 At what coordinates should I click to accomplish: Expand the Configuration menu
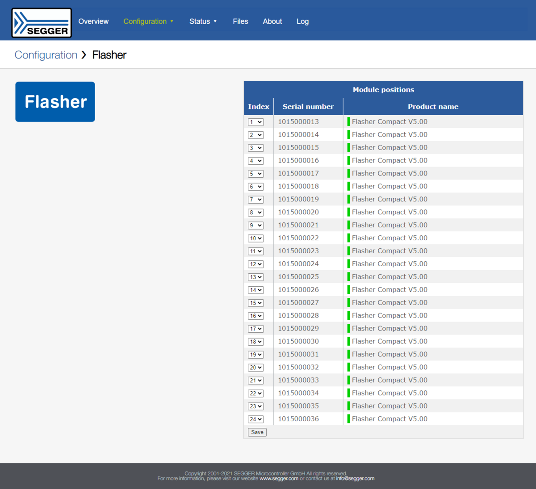[x=148, y=21]
